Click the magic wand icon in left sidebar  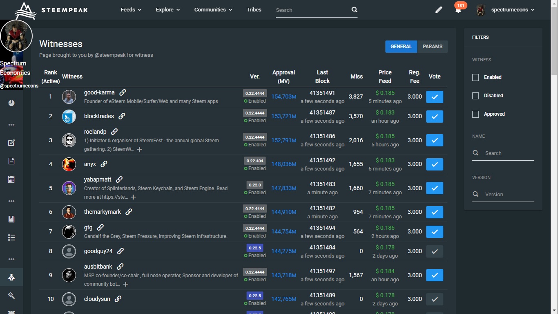(11, 296)
